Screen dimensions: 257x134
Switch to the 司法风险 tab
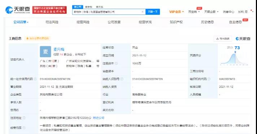coord(52,22)
